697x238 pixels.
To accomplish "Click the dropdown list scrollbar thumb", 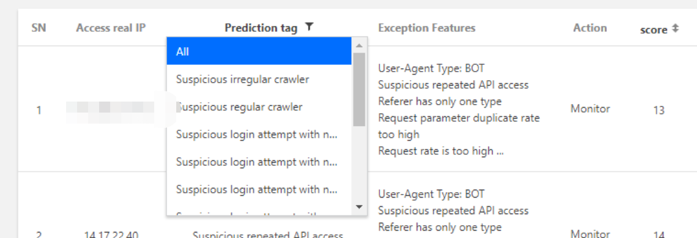I will tap(359, 89).
